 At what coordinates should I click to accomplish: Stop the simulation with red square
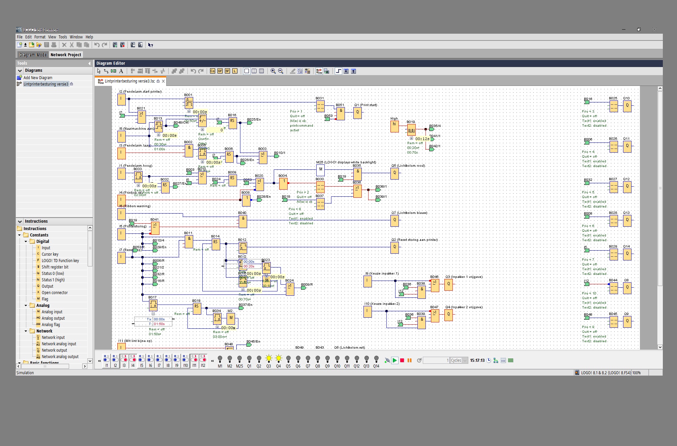pyautogui.click(x=402, y=360)
